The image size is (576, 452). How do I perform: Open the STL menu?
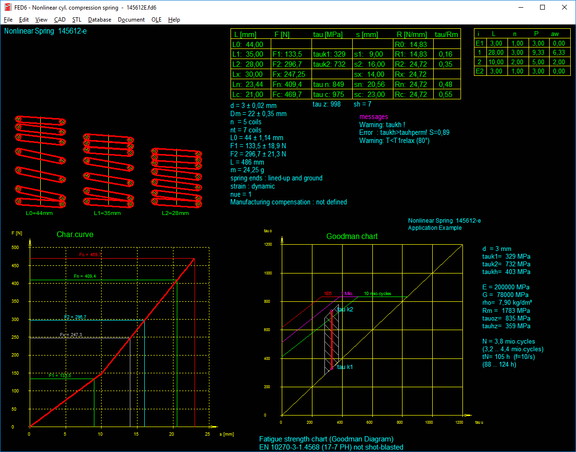coord(77,20)
